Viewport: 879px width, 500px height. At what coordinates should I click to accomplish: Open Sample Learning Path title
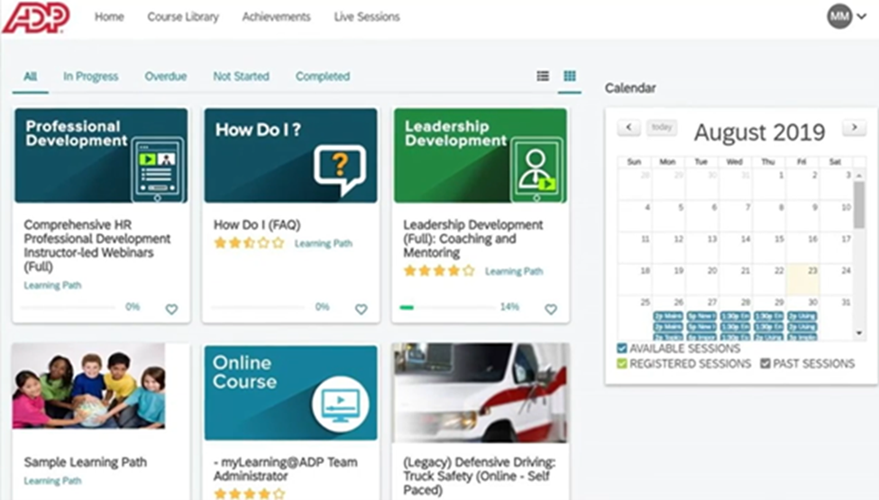coord(86,462)
